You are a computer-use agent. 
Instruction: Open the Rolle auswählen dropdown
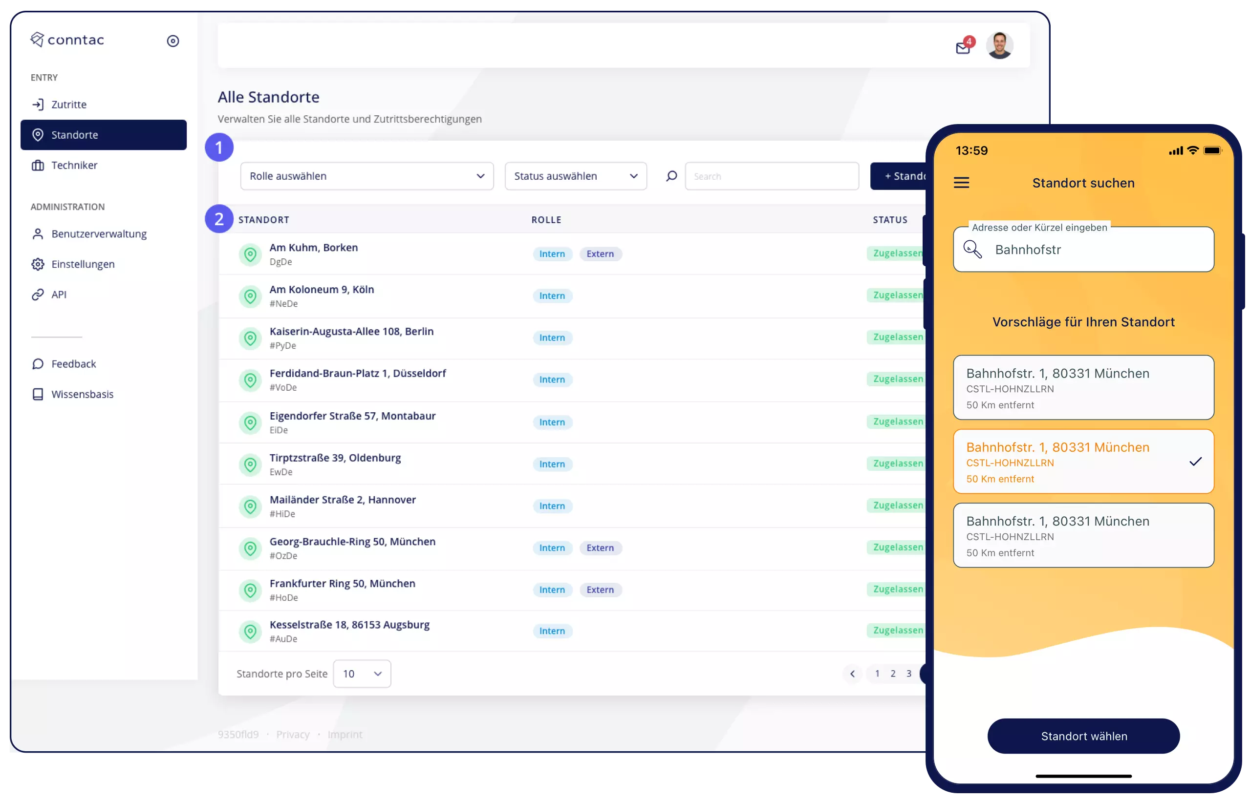coord(366,176)
